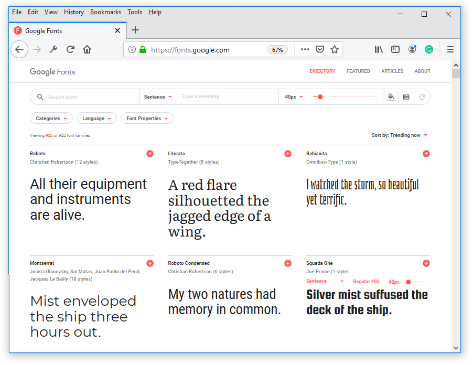Click the Grammarly extension icon

pyautogui.click(x=428, y=49)
